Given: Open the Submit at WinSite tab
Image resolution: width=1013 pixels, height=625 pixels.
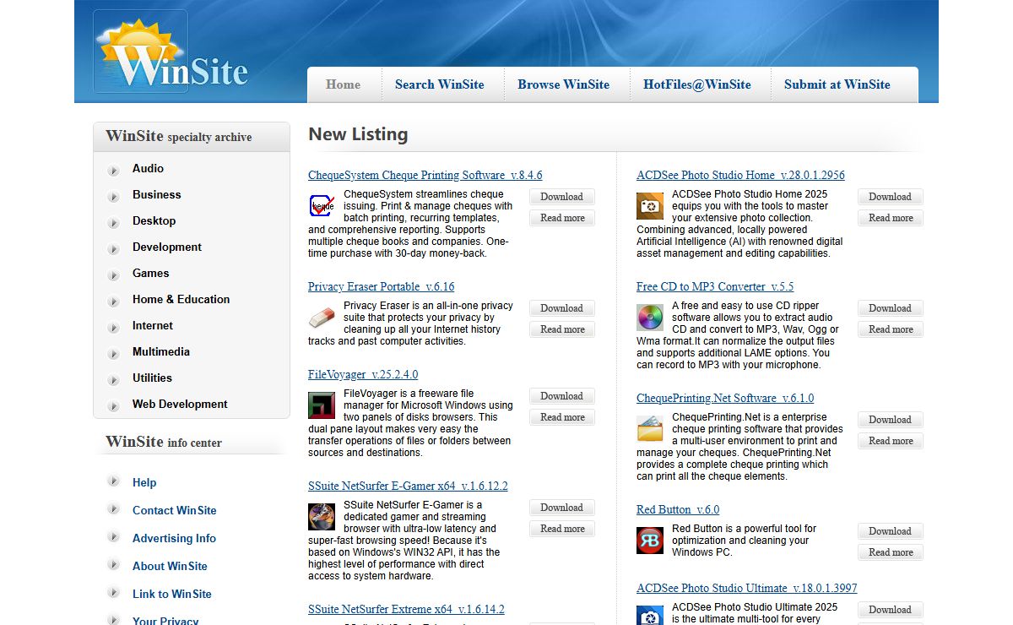Looking at the screenshot, I should pyautogui.click(x=837, y=84).
